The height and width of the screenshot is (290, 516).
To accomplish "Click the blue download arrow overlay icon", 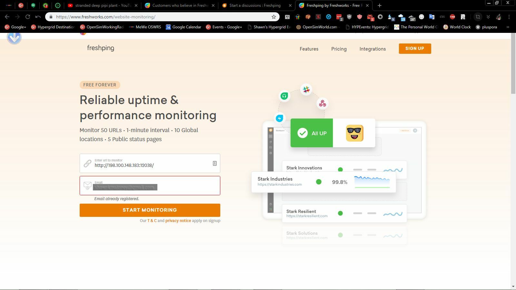I will pyautogui.click(x=14, y=37).
